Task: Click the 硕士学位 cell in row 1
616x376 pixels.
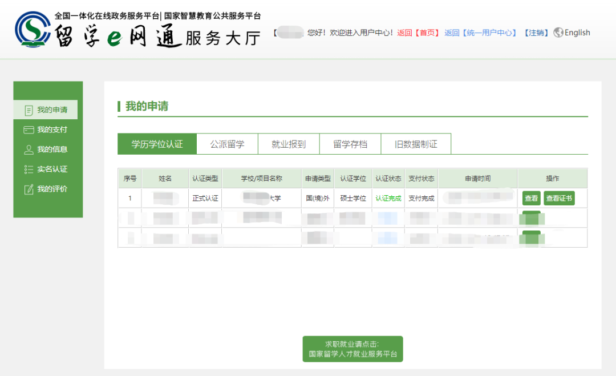Action: point(353,199)
